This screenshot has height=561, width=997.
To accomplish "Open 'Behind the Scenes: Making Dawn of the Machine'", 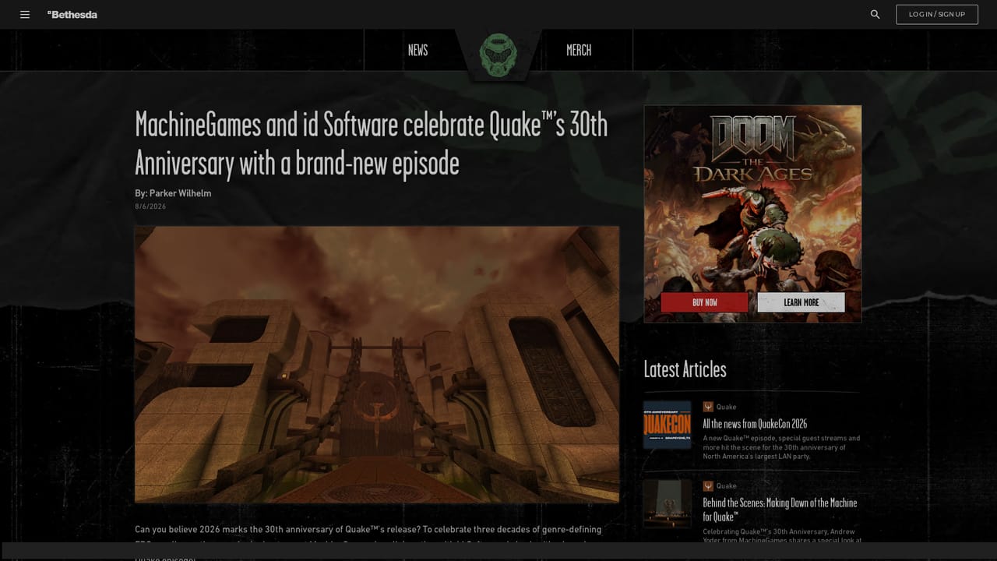I will [x=780, y=510].
